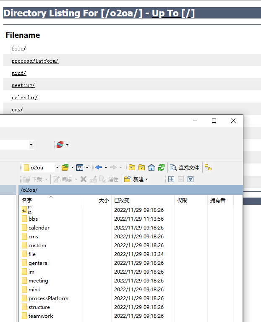
Task: Open the meeting/ link in browser
Action: [23, 85]
